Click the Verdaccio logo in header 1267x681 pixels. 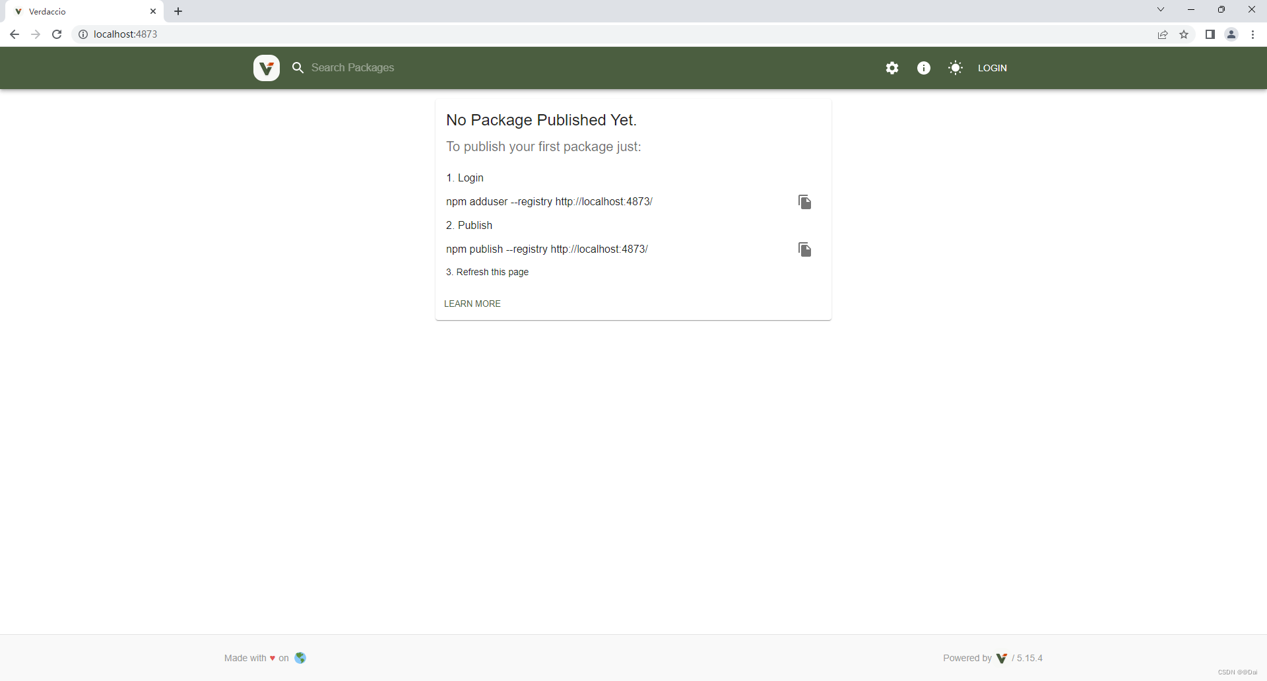(x=267, y=68)
